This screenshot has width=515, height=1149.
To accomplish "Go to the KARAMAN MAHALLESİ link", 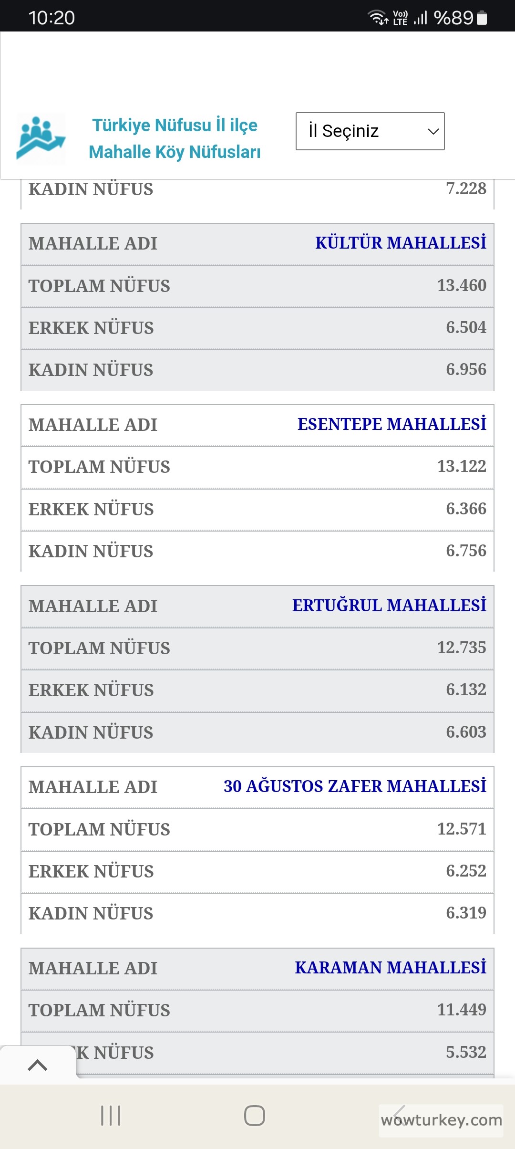I will [391, 968].
